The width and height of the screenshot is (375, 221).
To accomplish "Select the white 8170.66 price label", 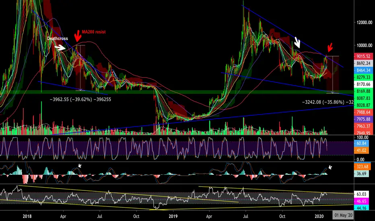I will tap(363, 84).
